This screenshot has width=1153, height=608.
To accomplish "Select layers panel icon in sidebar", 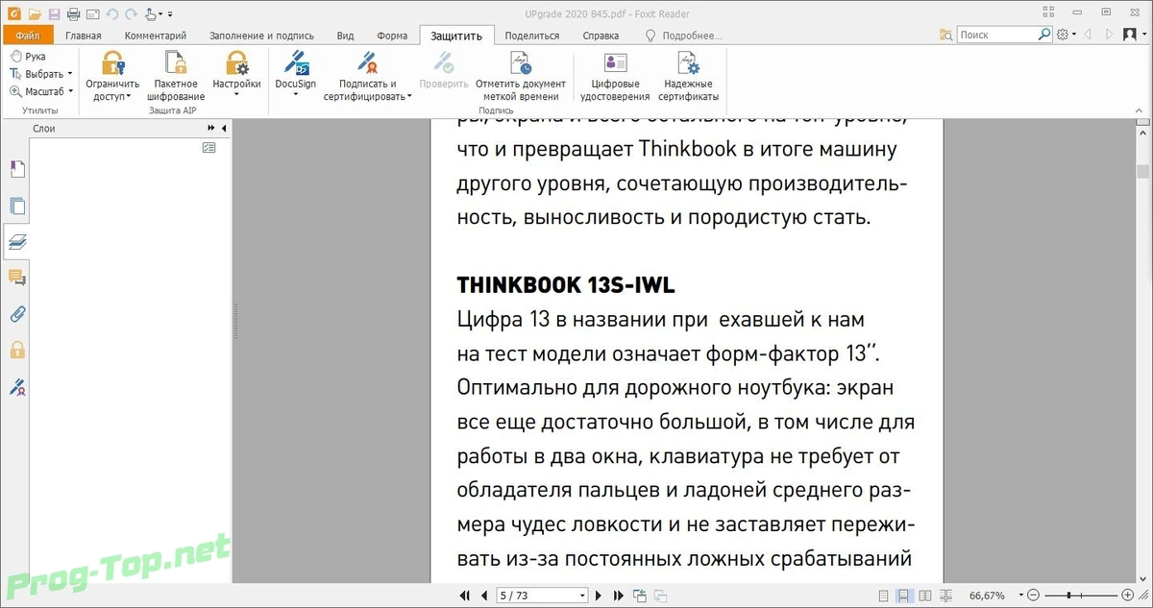I will point(17,241).
